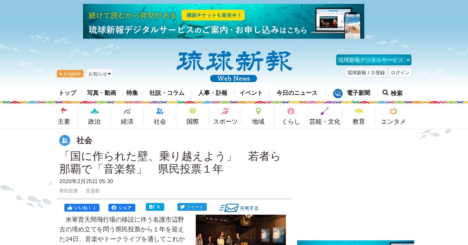The height and width of the screenshot is (245, 468).
Task: Click the search magnifier icon
Action: pyautogui.click(x=385, y=93)
